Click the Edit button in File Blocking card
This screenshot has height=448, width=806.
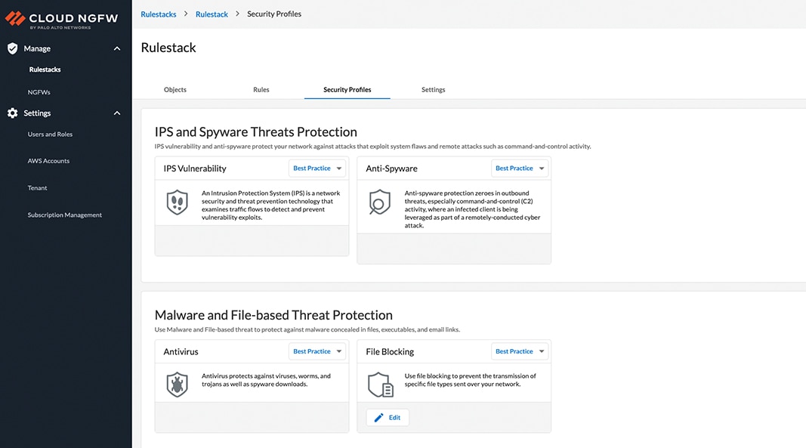point(387,416)
